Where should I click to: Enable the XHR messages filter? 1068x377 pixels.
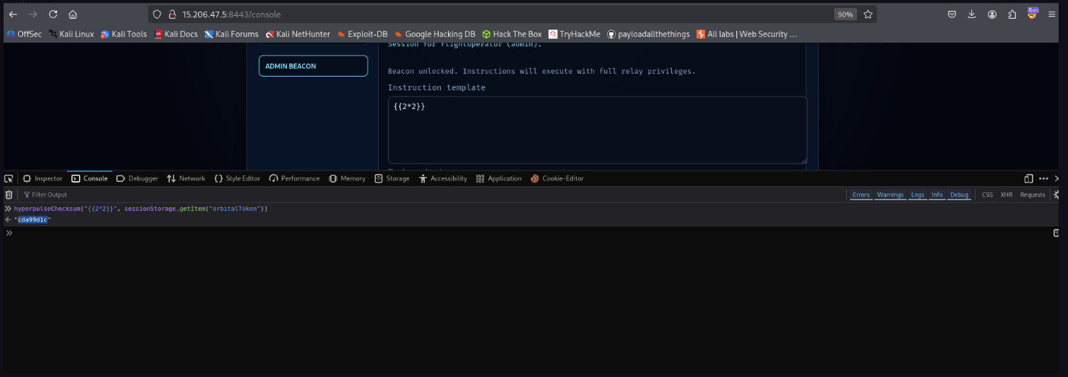tap(1006, 195)
